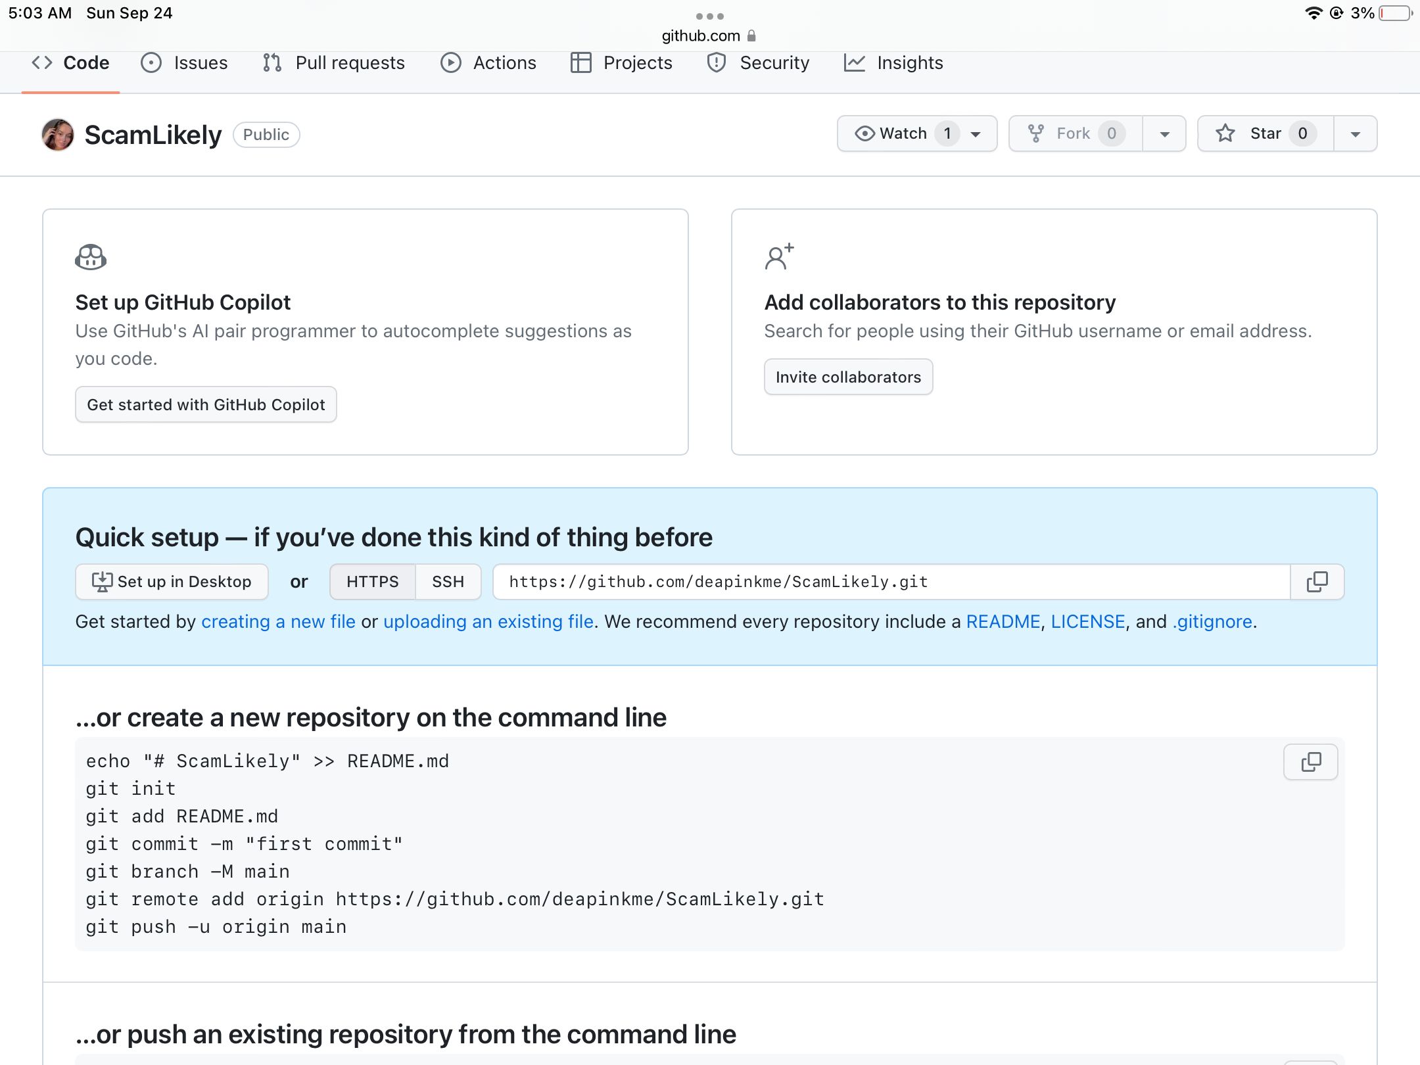Go to Pull requests tab
The width and height of the screenshot is (1420, 1065).
pos(334,63)
